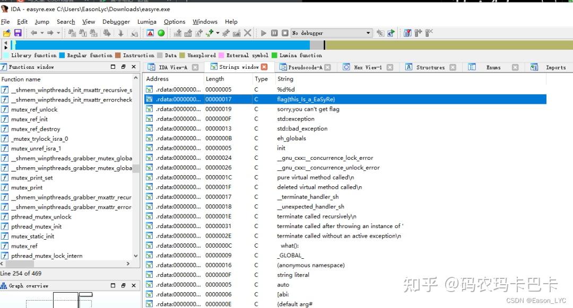
Task: Open a file with the folder icon
Action: tap(6, 33)
